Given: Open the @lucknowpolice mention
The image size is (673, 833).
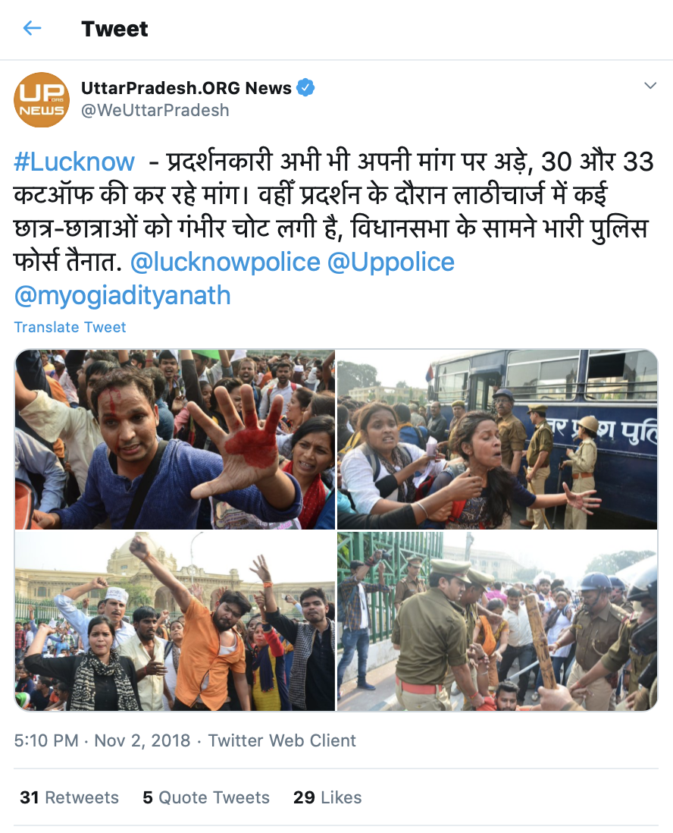Looking at the screenshot, I should coord(225,262).
